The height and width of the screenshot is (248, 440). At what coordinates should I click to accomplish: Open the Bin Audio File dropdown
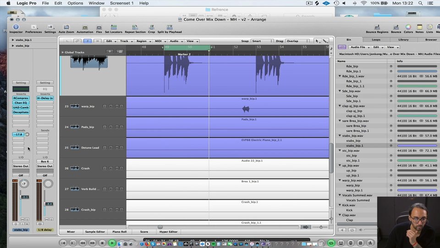[x=359, y=47]
